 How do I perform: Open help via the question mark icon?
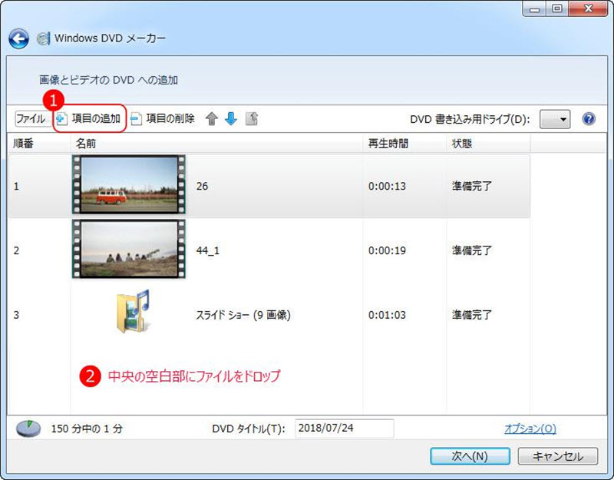coord(588,118)
